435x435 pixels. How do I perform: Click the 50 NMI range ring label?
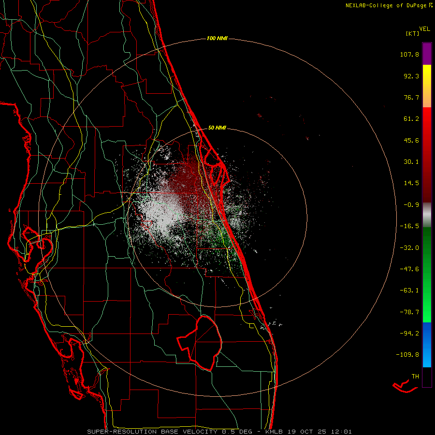click(x=217, y=128)
